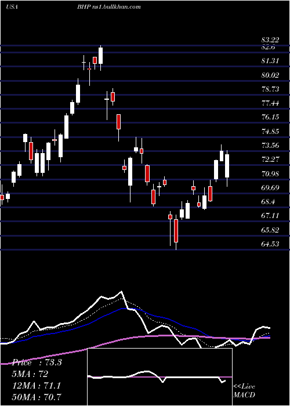Image resolution: width=290 pixels, height=406 pixels.
Task: Select the 73.56 price level label
Action: click(x=270, y=145)
